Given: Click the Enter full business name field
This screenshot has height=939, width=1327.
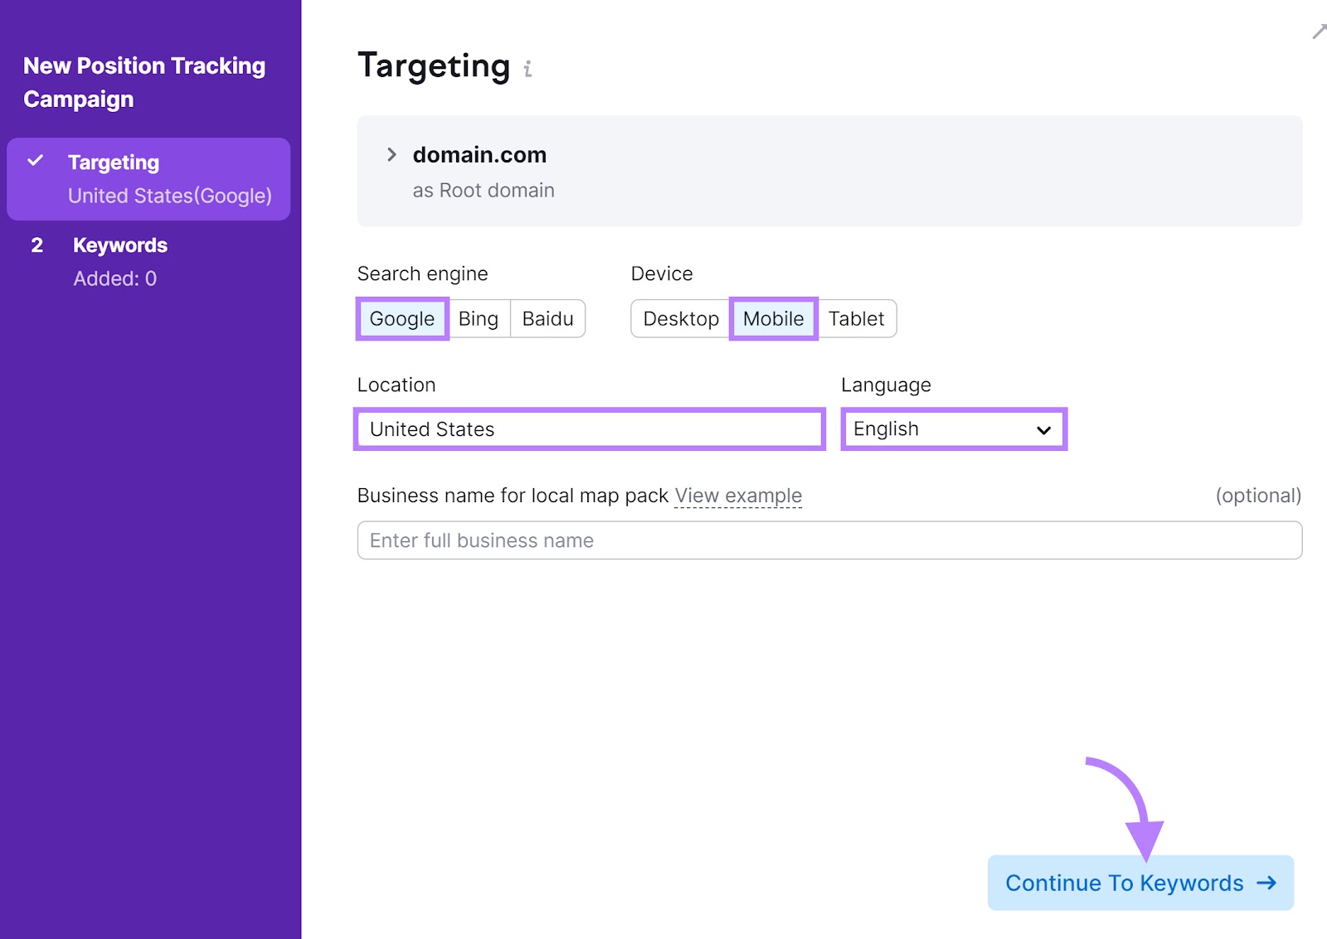Looking at the screenshot, I should 829,540.
